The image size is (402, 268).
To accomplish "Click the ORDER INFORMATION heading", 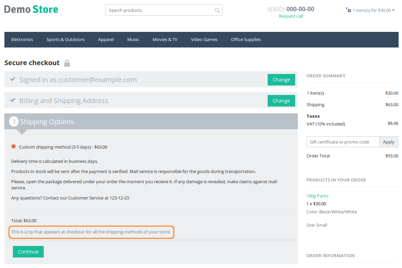I will pos(330,256).
